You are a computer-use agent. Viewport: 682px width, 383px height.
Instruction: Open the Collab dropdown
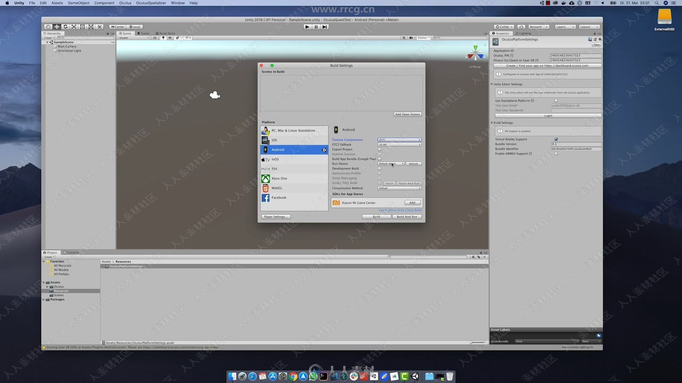click(504, 27)
